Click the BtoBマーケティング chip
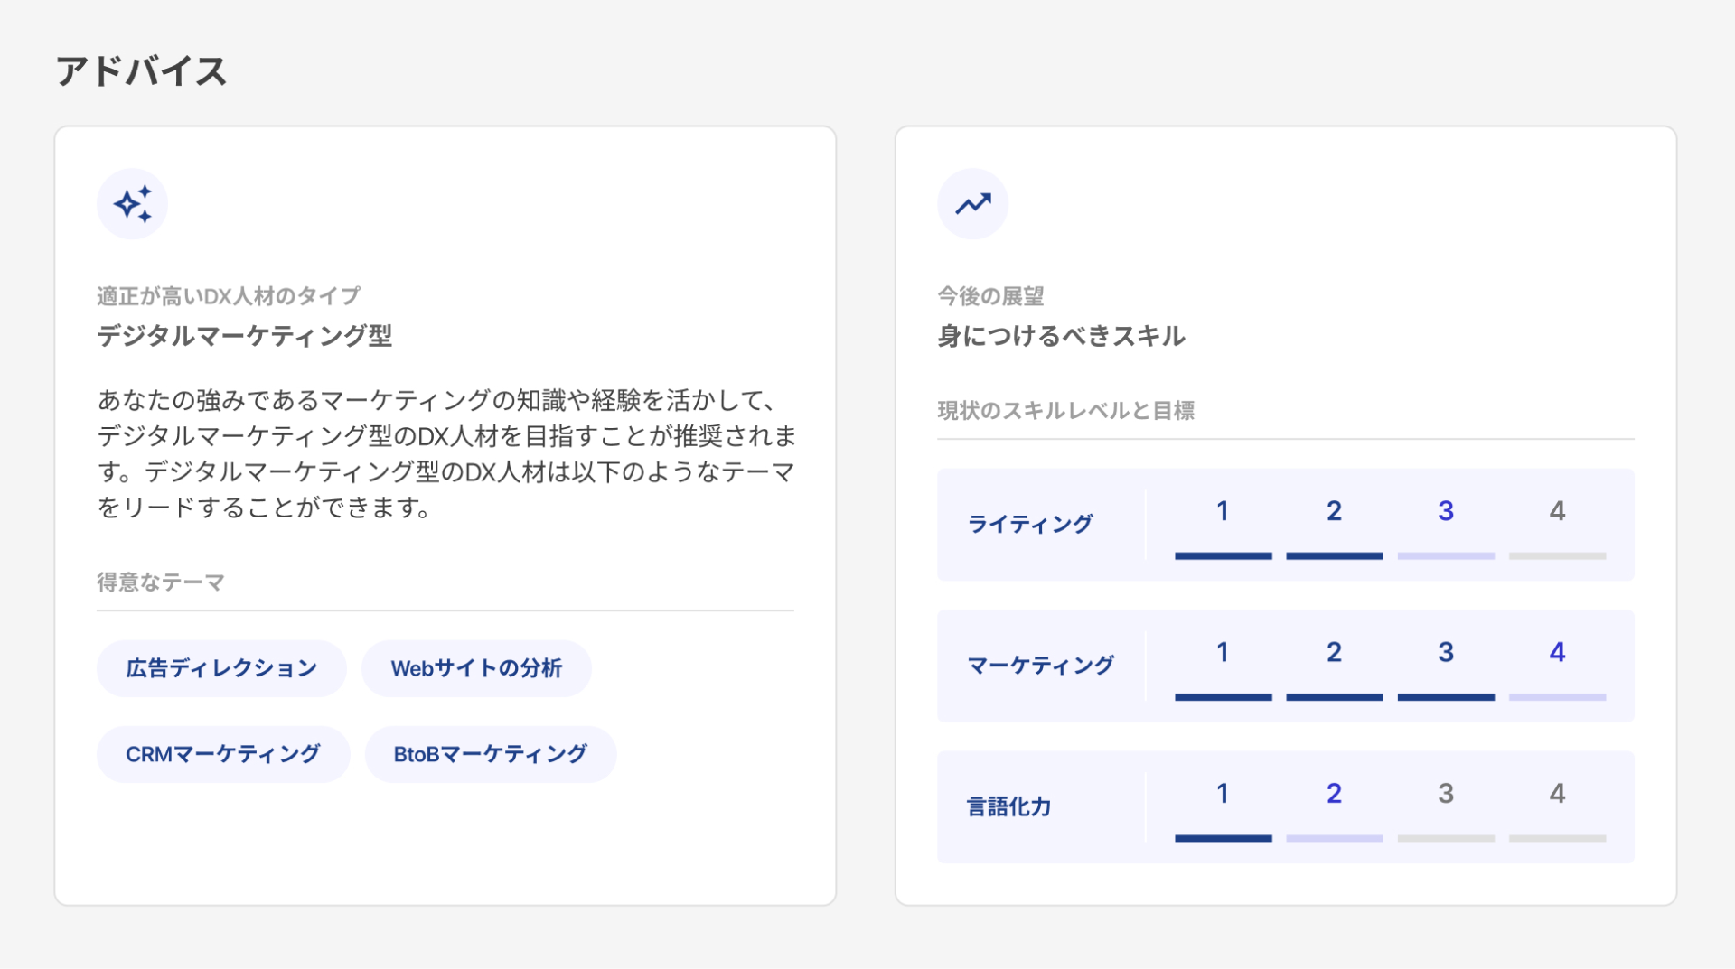Viewport: 1735px width, 969px height. (x=490, y=754)
